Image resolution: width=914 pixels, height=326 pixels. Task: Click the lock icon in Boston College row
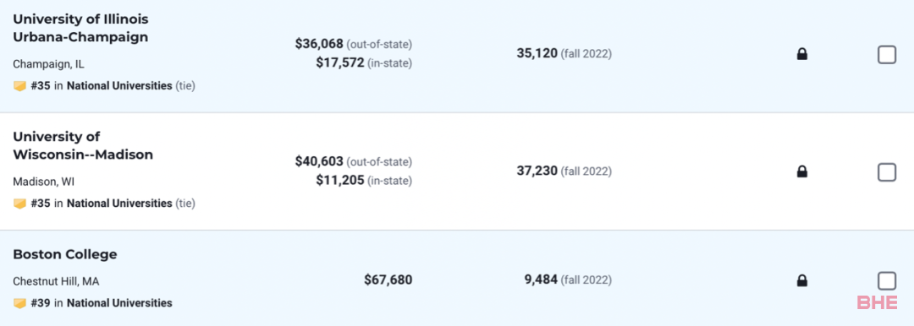point(802,281)
